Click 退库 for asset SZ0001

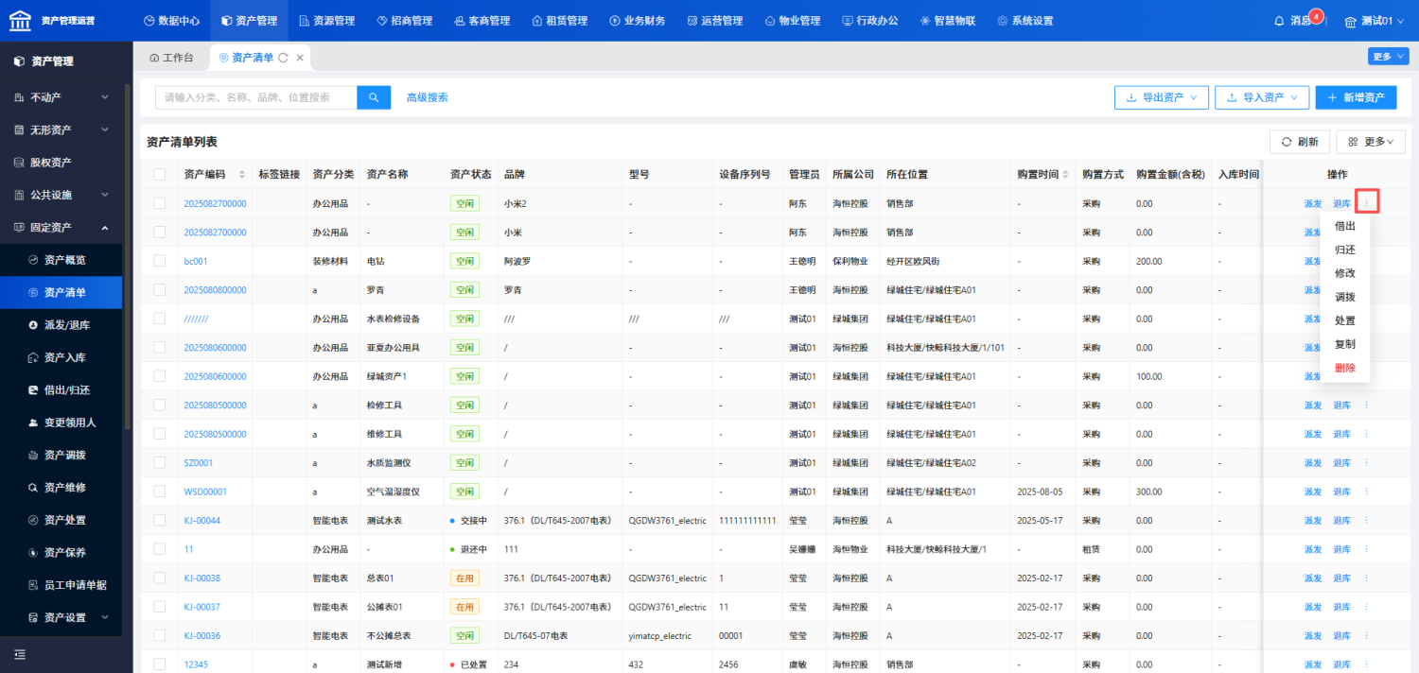click(x=1341, y=463)
